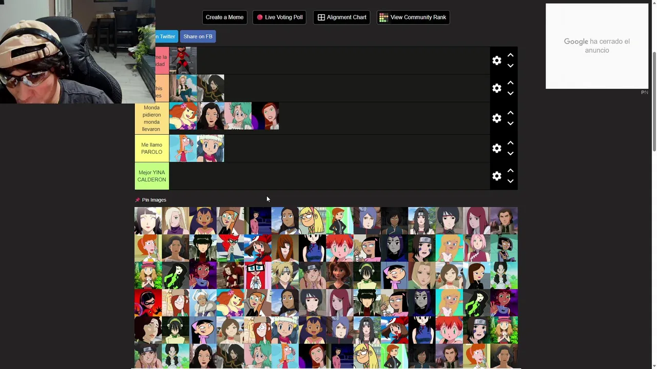657x369 pixels.
Task: Move red Elastigirl tier up with arrow
Action: pos(510,55)
